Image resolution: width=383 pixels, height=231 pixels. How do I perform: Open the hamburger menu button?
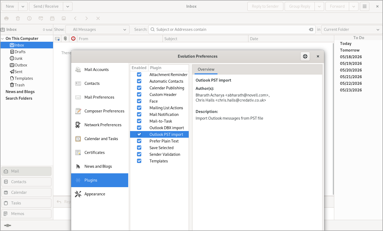365,6
